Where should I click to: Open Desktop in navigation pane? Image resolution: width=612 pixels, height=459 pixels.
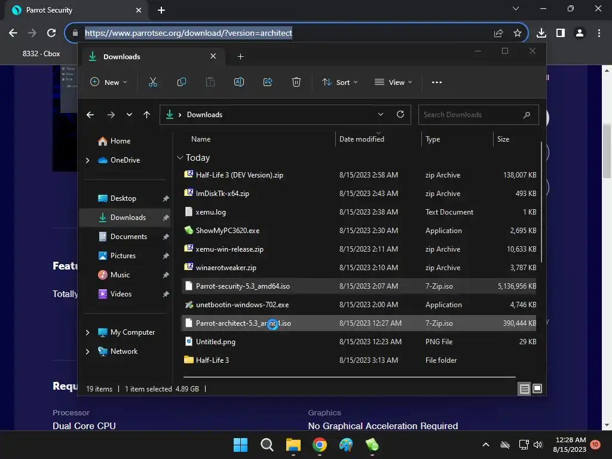point(123,198)
